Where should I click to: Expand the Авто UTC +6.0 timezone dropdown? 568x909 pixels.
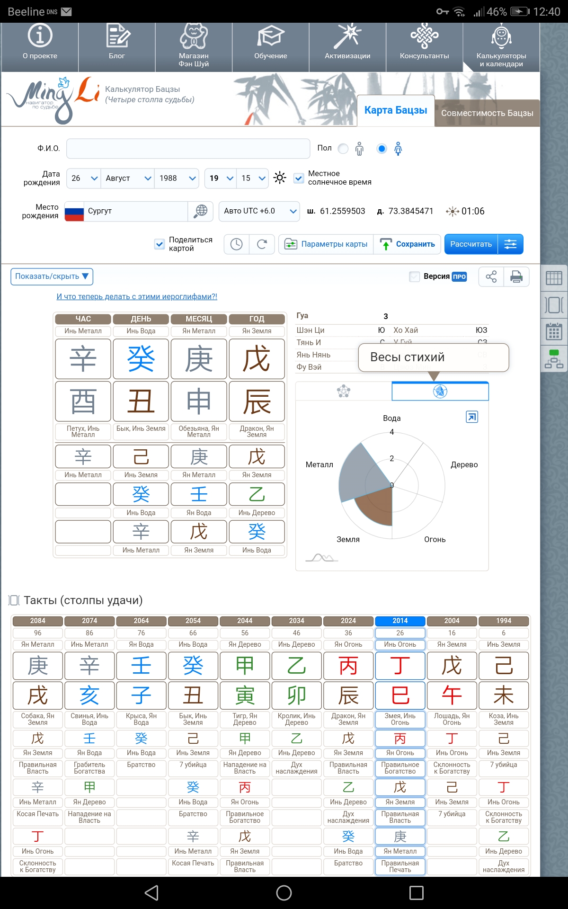point(259,211)
